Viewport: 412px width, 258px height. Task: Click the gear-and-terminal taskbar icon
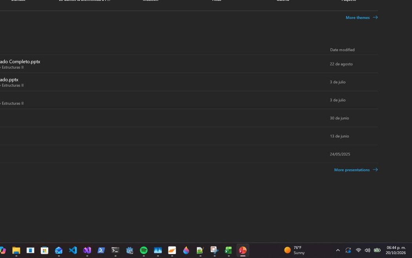coord(129,251)
